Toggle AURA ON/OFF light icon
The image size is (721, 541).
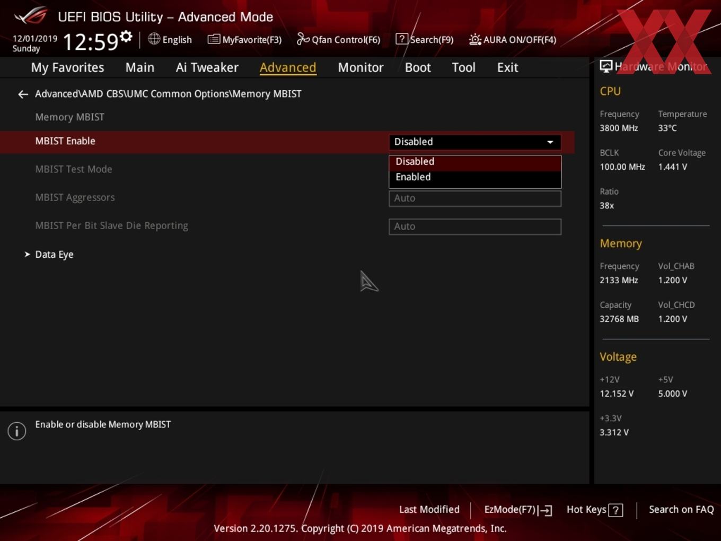click(475, 39)
